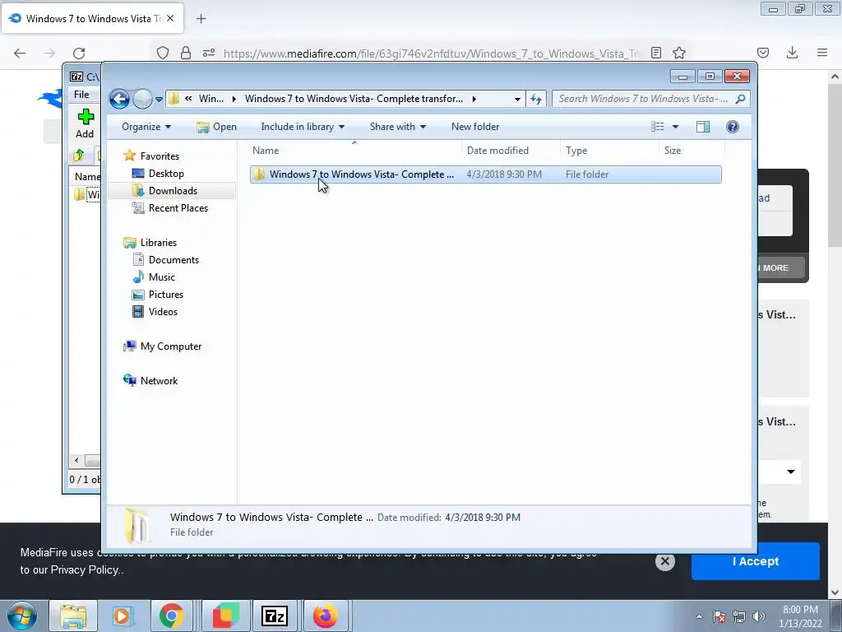Expand the address bar history dropdown
The width and height of the screenshot is (842, 632).
tap(517, 99)
